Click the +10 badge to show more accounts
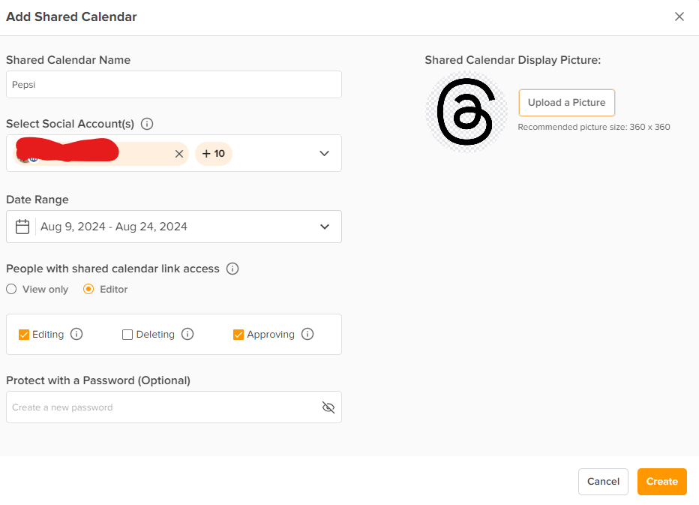The image size is (699, 505). coord(213,153)
